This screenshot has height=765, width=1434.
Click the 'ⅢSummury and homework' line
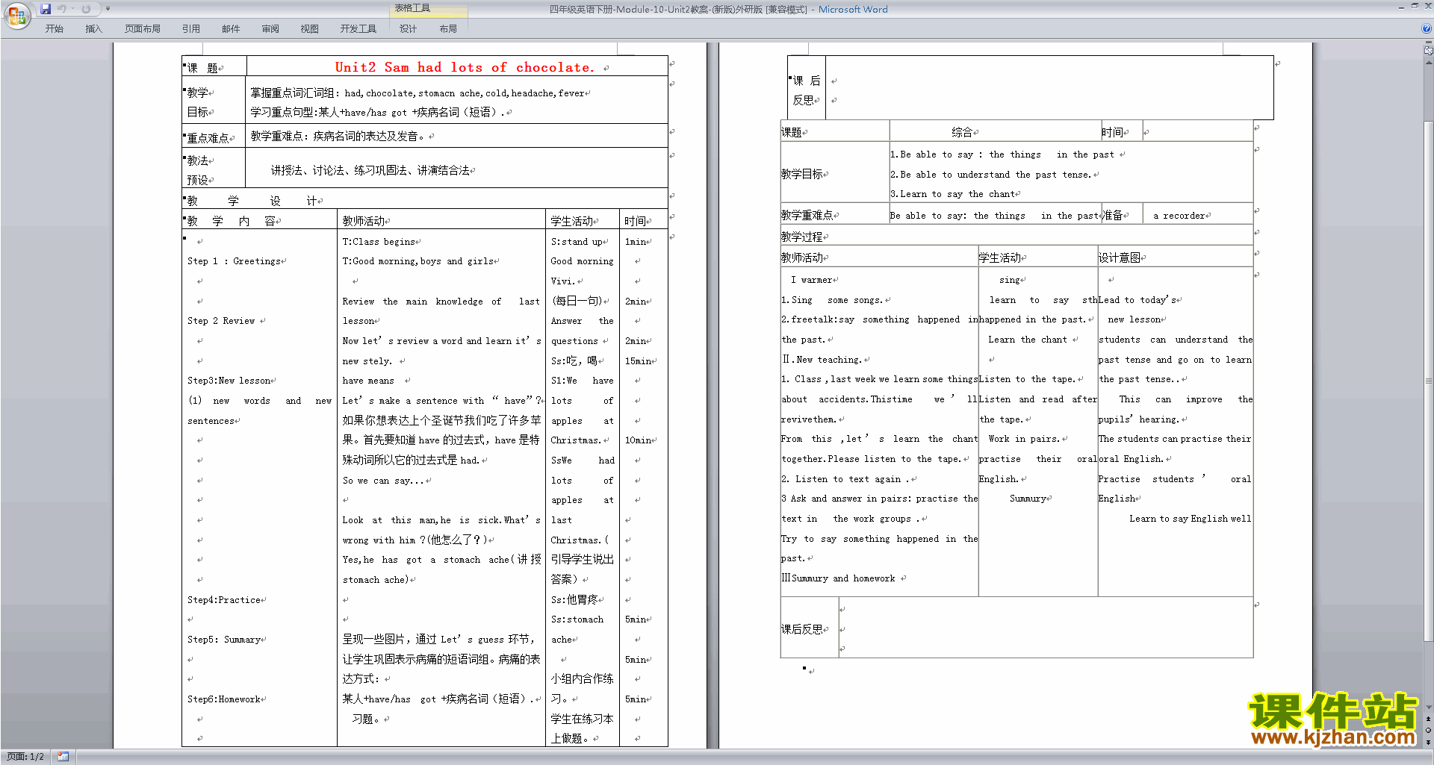(x=839, y=578)
